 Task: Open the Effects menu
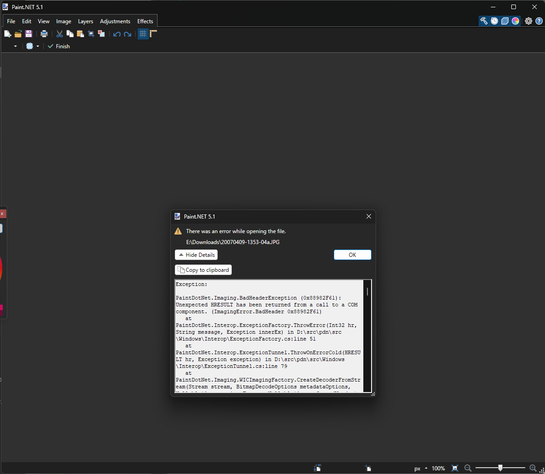click(x=145, y=21)
